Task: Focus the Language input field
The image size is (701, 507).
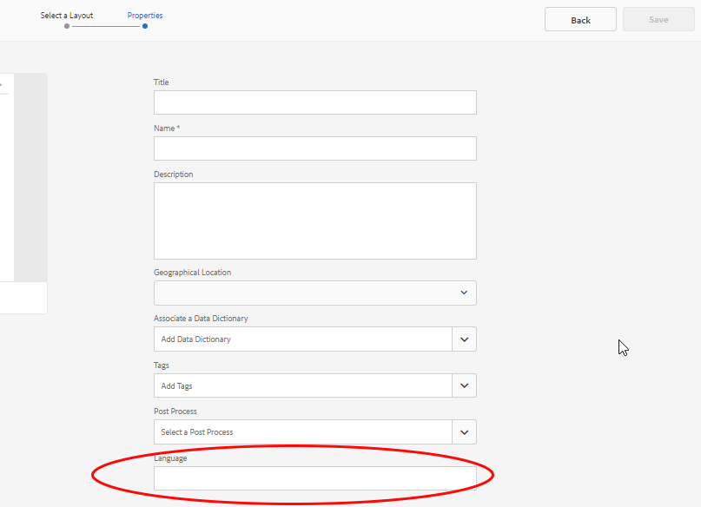Action: (x=315, y=478)
